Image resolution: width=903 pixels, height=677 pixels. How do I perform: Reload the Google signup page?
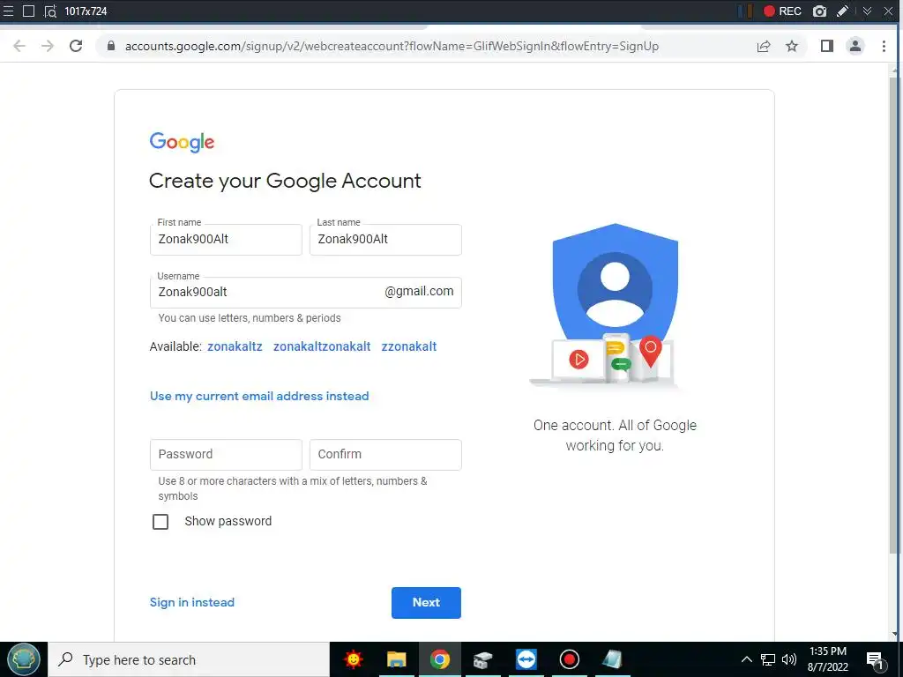tap(76, 46)
